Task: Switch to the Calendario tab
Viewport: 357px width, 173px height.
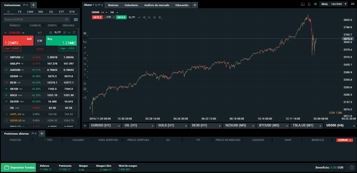Action: coord(131,5)
